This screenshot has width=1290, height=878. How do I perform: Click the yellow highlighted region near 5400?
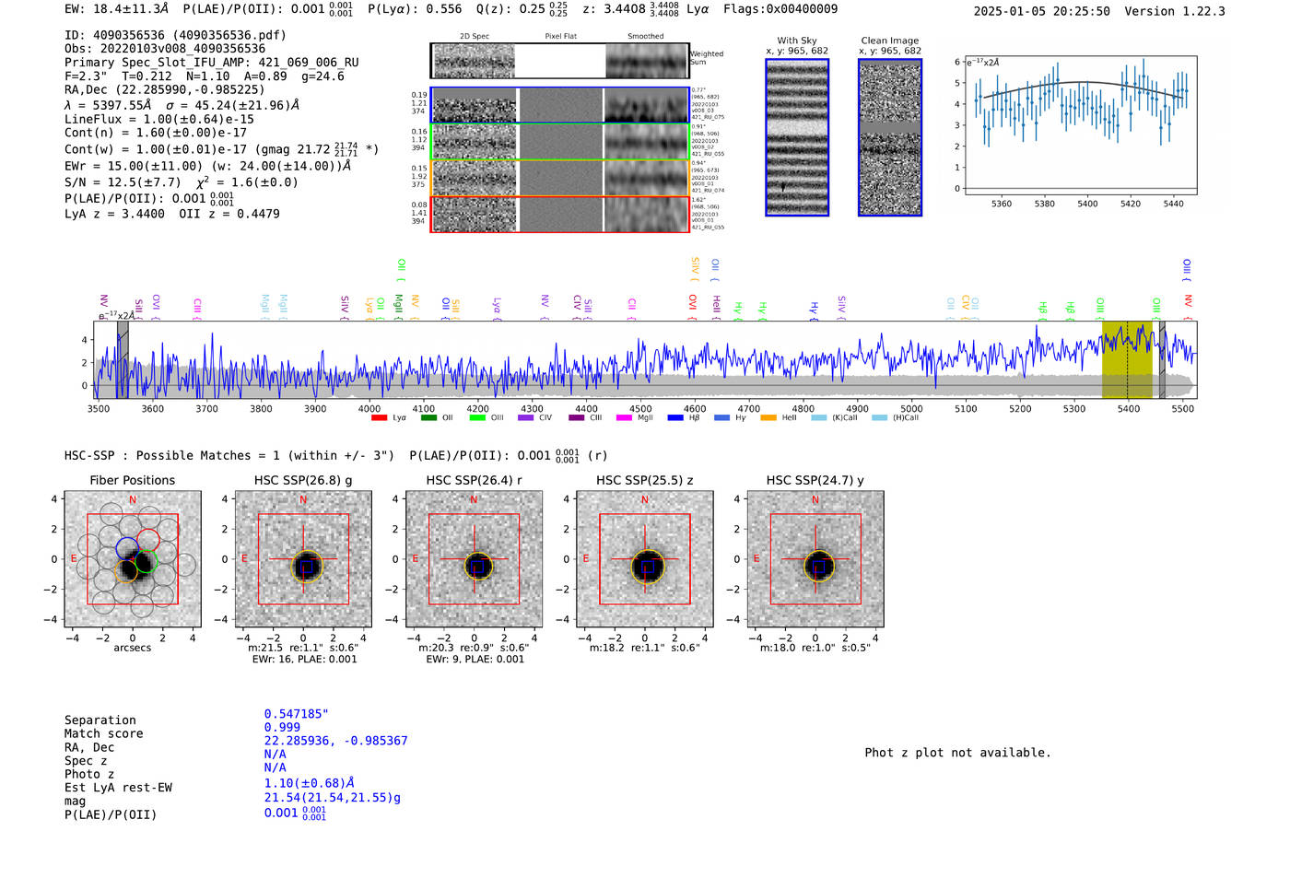[x=1127, y=359]
